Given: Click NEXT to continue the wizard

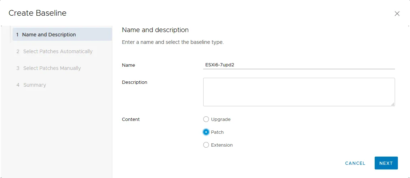Looking at the screenshot, I should (386, 163).
